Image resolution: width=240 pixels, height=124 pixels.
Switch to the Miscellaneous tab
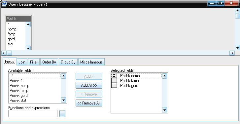coord(91,62)
